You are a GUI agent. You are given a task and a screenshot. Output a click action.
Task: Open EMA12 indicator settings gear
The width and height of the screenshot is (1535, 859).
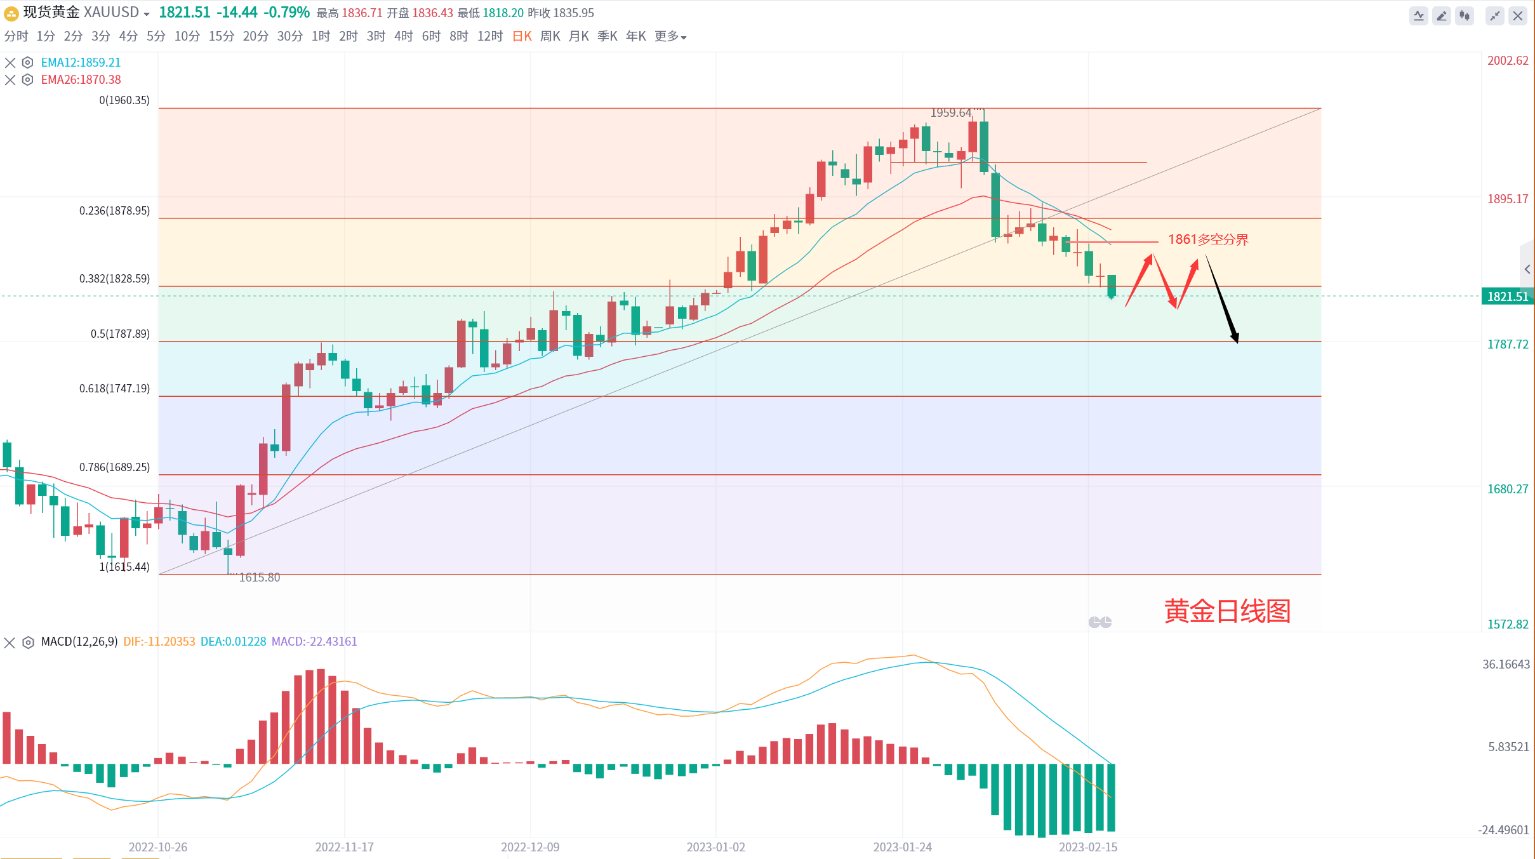coord(27,62)
